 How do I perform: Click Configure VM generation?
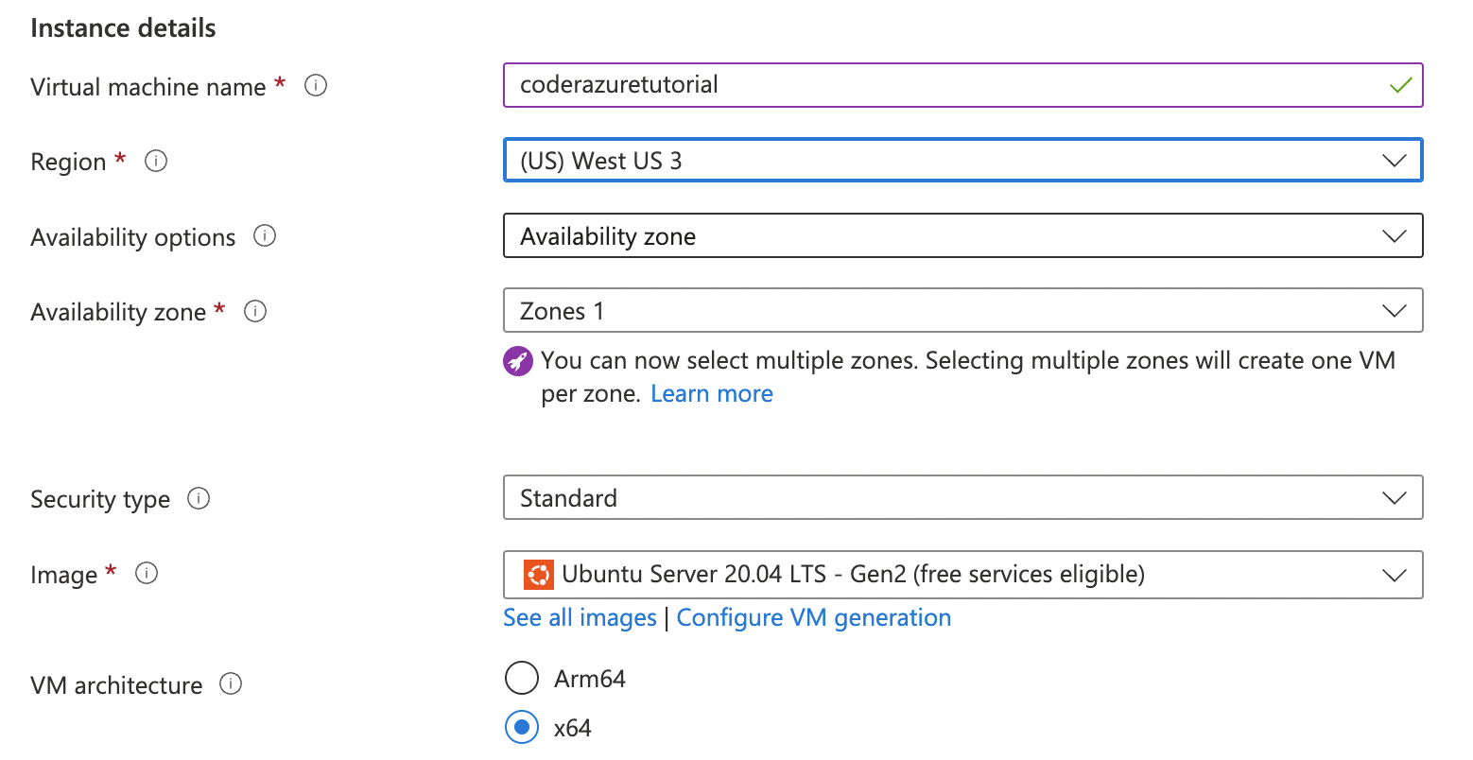[x=814, y=617]
